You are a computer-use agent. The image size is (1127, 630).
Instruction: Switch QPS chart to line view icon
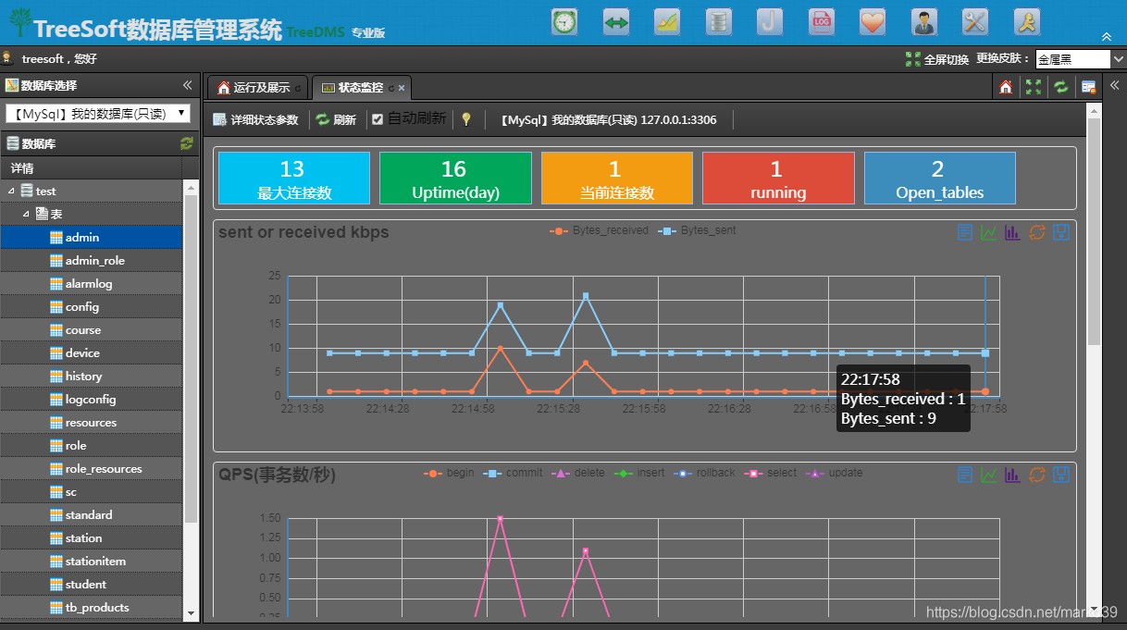coord(989,475)
